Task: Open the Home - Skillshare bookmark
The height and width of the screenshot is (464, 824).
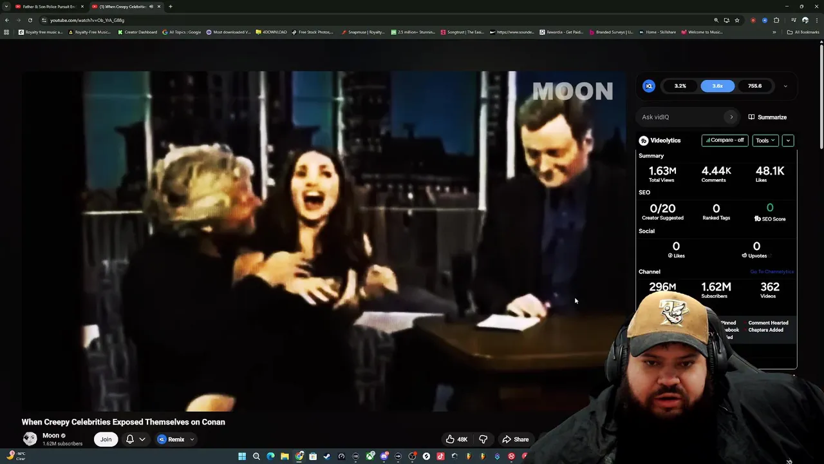Action: click(658, 32)
